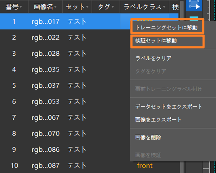The image size is (216, 173).
Task: Click the テスト cell in row 2
Action: click(x=77, y=37)
